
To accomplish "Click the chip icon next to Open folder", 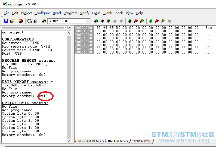I will (21, 21).
